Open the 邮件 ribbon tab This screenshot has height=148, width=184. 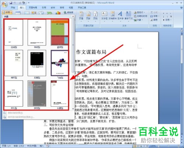(x=53, y=8)
